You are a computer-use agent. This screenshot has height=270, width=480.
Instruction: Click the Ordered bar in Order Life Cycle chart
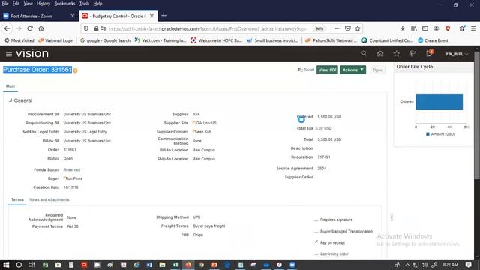pyautogui.click(x=439, y=102)
